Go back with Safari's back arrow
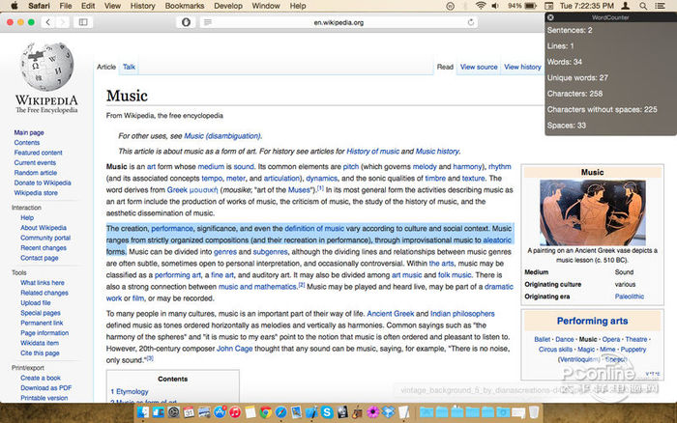 click(48, 22)
